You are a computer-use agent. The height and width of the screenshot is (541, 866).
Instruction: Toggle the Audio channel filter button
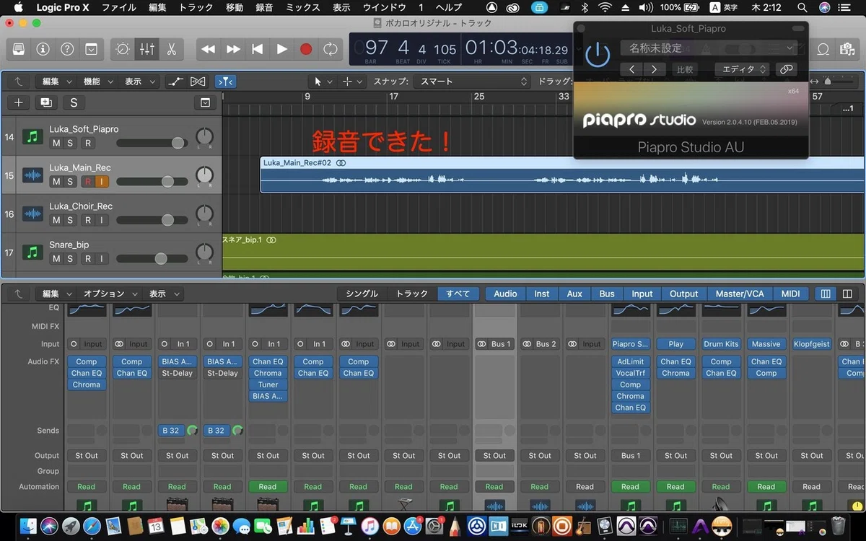pyautogui.click(x=505, y=294)
